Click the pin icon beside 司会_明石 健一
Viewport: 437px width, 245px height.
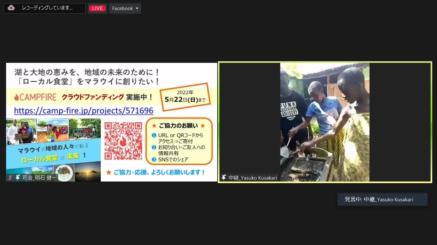tap(18, 178)
